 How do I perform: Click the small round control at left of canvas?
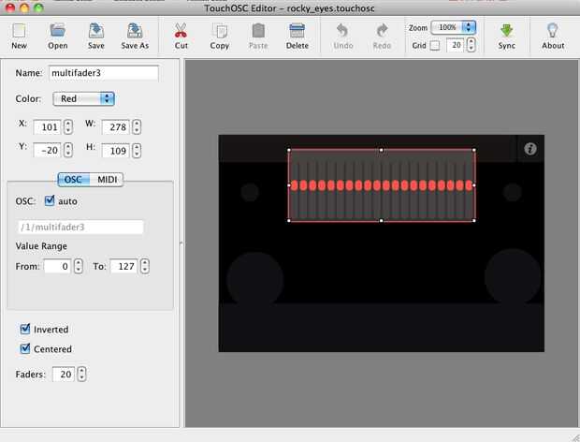click(250, 192)
